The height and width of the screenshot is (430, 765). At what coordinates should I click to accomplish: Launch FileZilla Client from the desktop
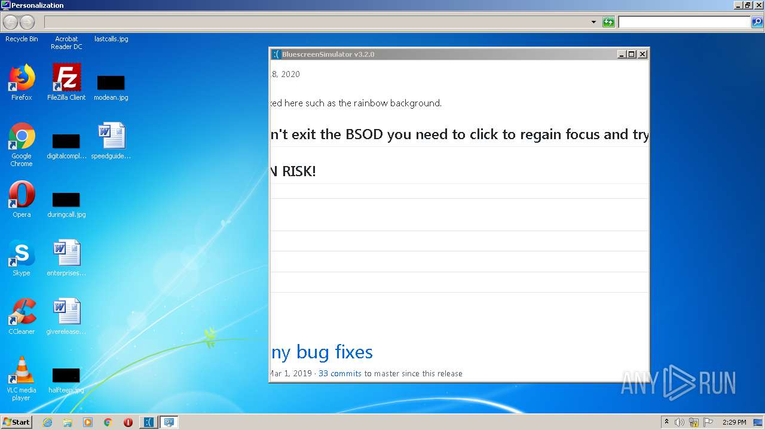pyautogui.click(x=66, y=82)
